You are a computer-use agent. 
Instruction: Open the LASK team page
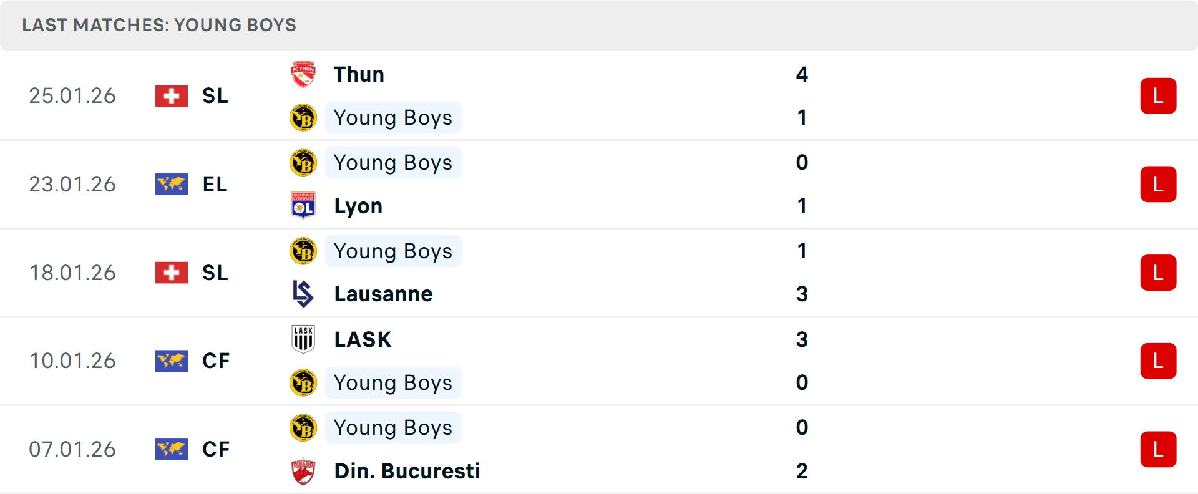tap(363, 340)
